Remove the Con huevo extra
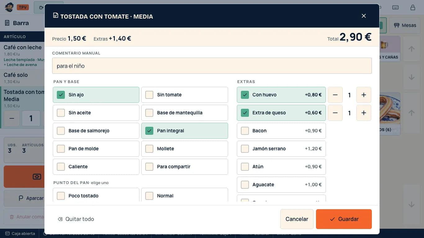This screenshot has height=238, width=424. coord(281,95)
